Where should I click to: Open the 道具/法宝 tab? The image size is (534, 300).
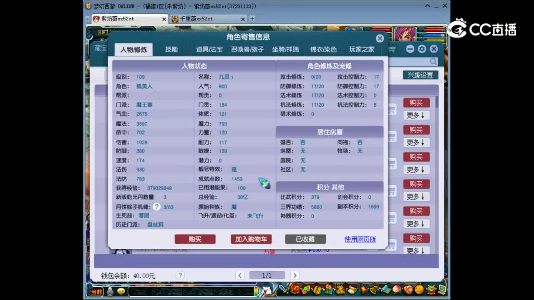pyautogui.click(x=209, y=49)
